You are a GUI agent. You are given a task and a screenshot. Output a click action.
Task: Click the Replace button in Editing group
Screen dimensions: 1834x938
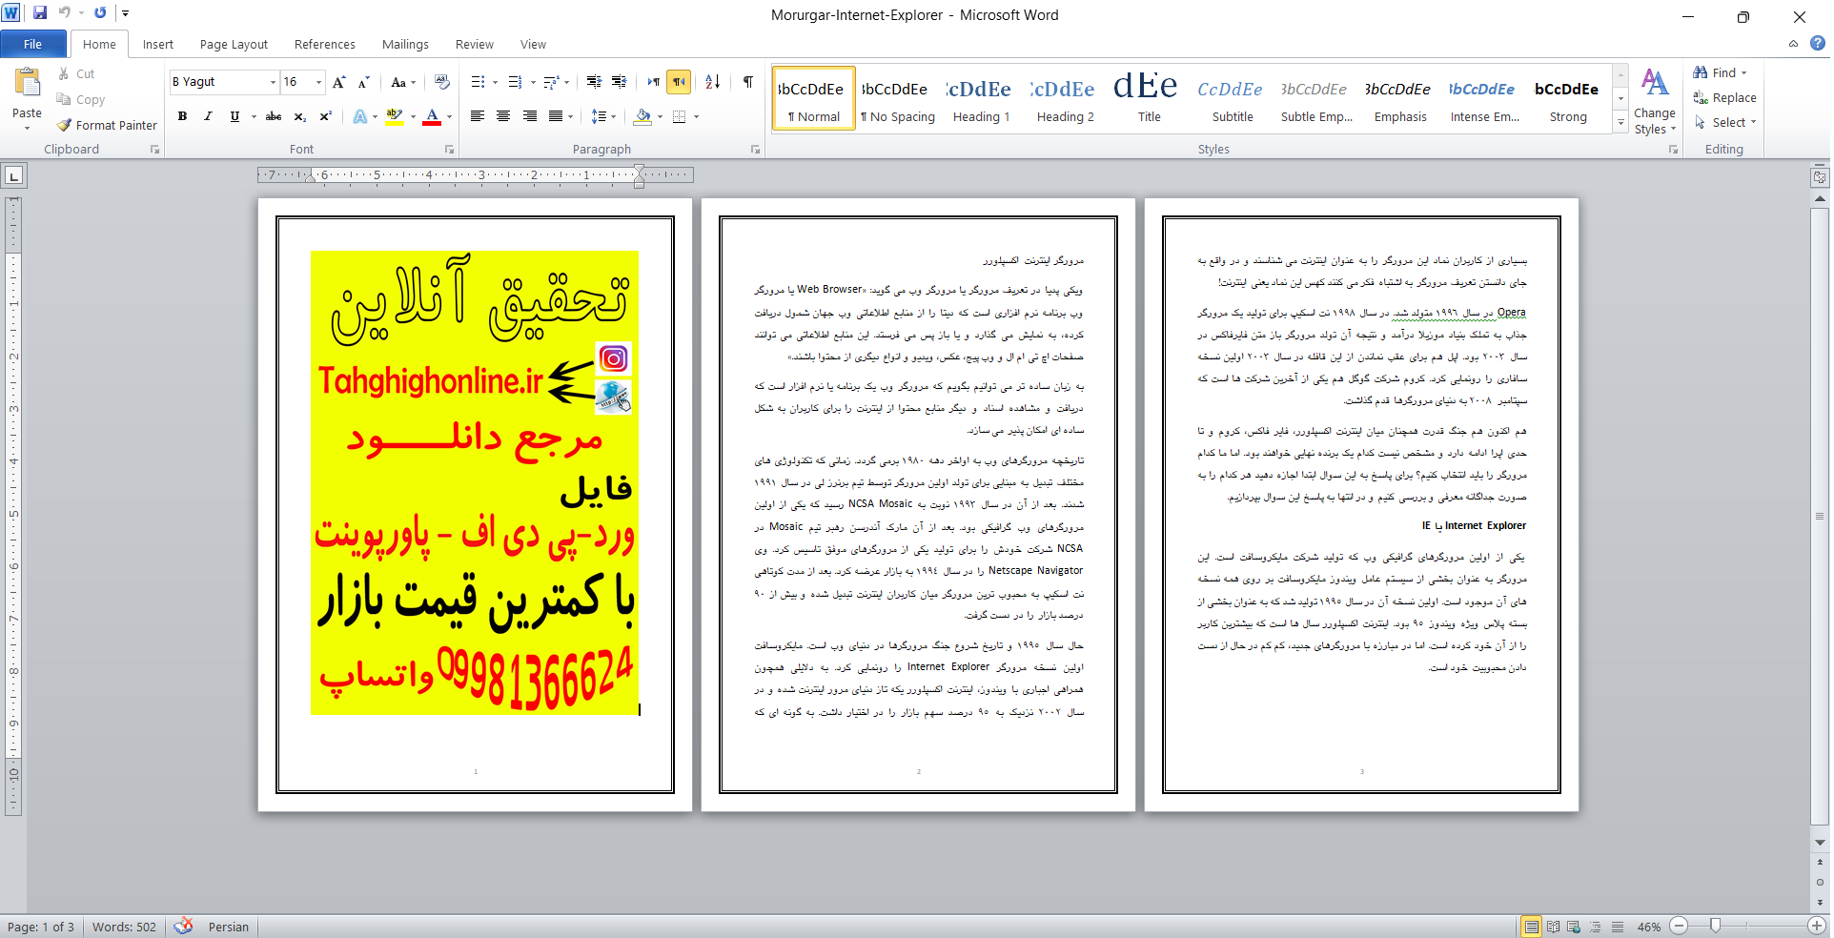1724,97
